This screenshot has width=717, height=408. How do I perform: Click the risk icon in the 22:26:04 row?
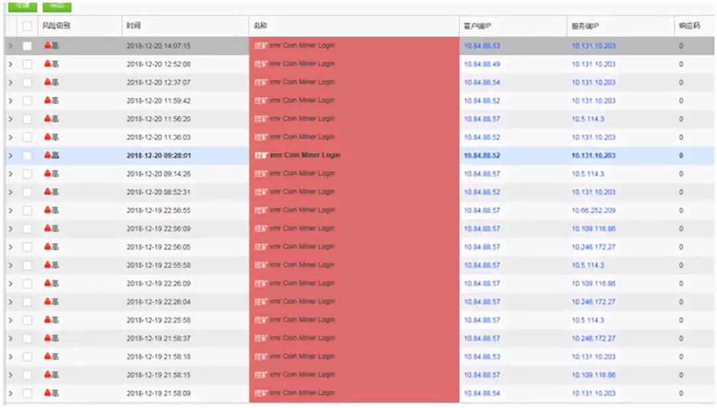coord(48,301)
